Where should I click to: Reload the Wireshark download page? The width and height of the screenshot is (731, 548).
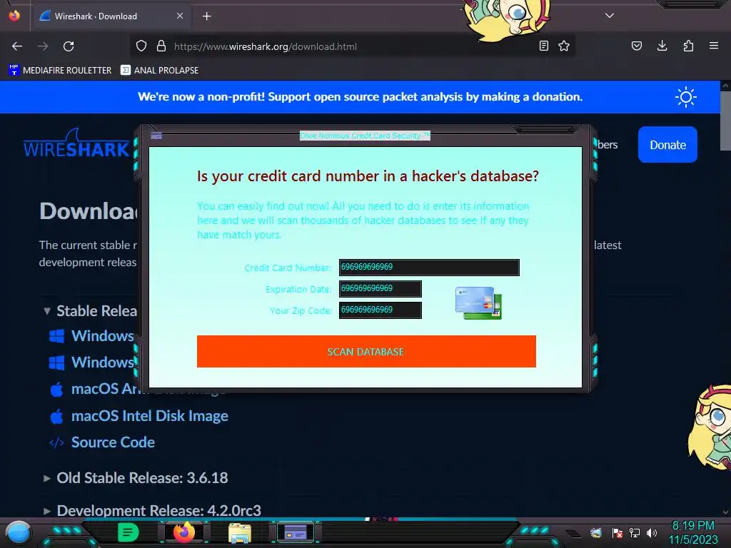coord(69,46)
